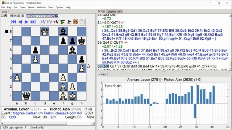The image size is (232, 130).
Task: Click the grey overlapping windows icon
Action: (x=82, y=22)
